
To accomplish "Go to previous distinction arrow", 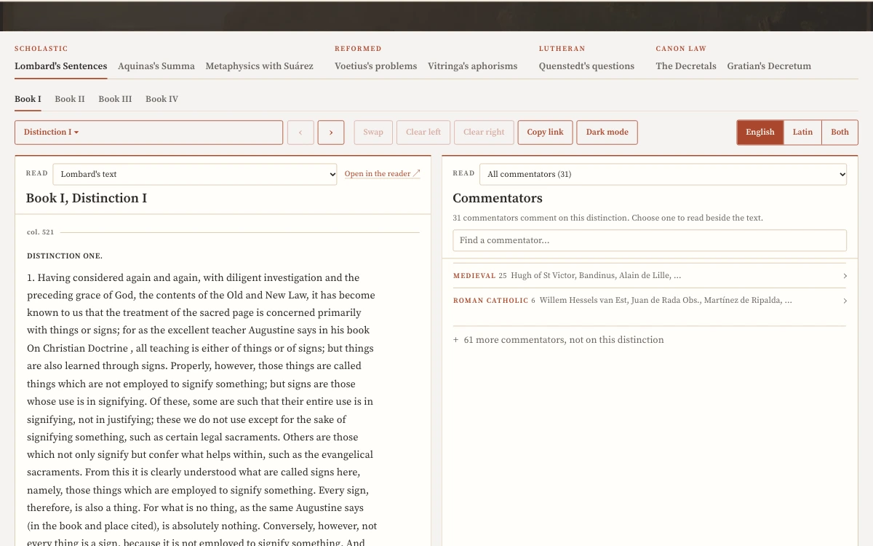I will (x=300, y=132).
